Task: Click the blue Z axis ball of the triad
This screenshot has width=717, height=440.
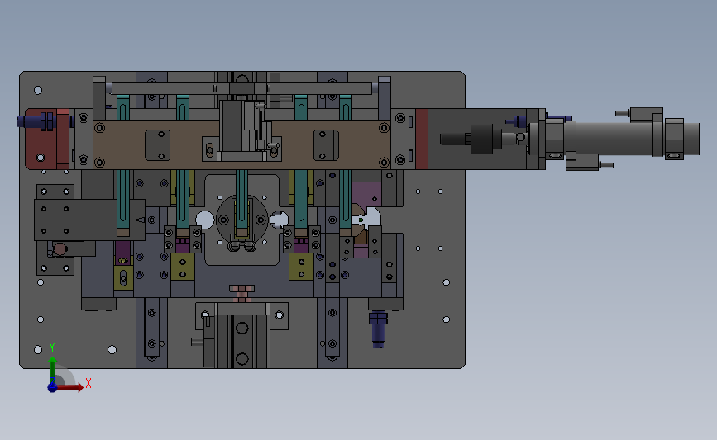Action: coord(52,387)
